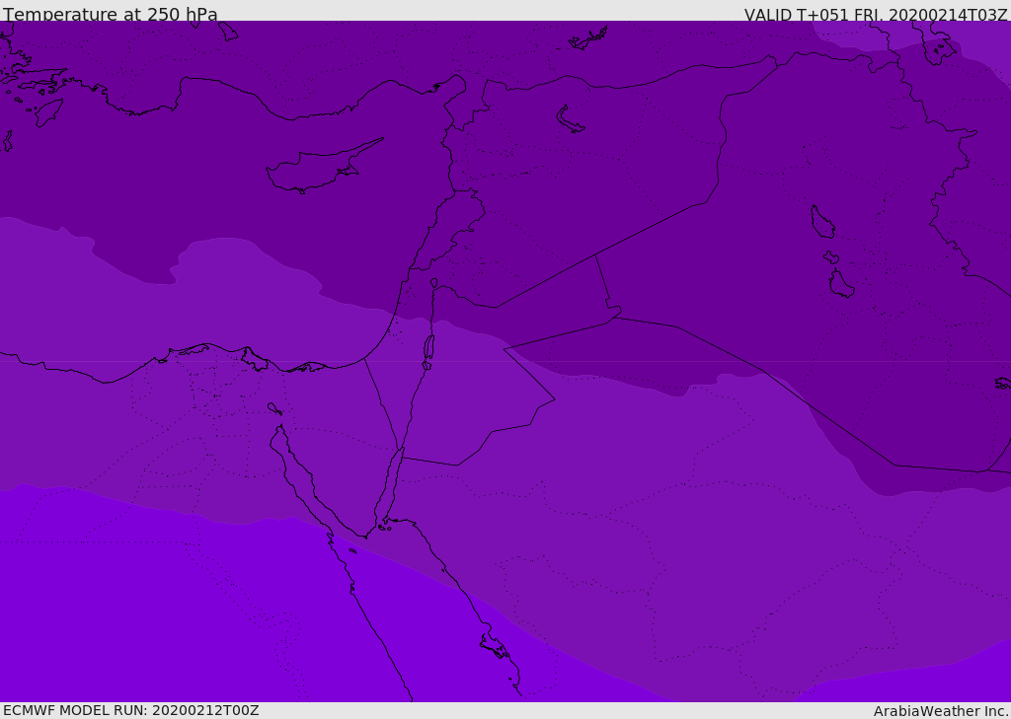Screen dimensions: 1011x719
Task: Click Lake Tharthar in Iraq
Action: [x=822, y=223]
